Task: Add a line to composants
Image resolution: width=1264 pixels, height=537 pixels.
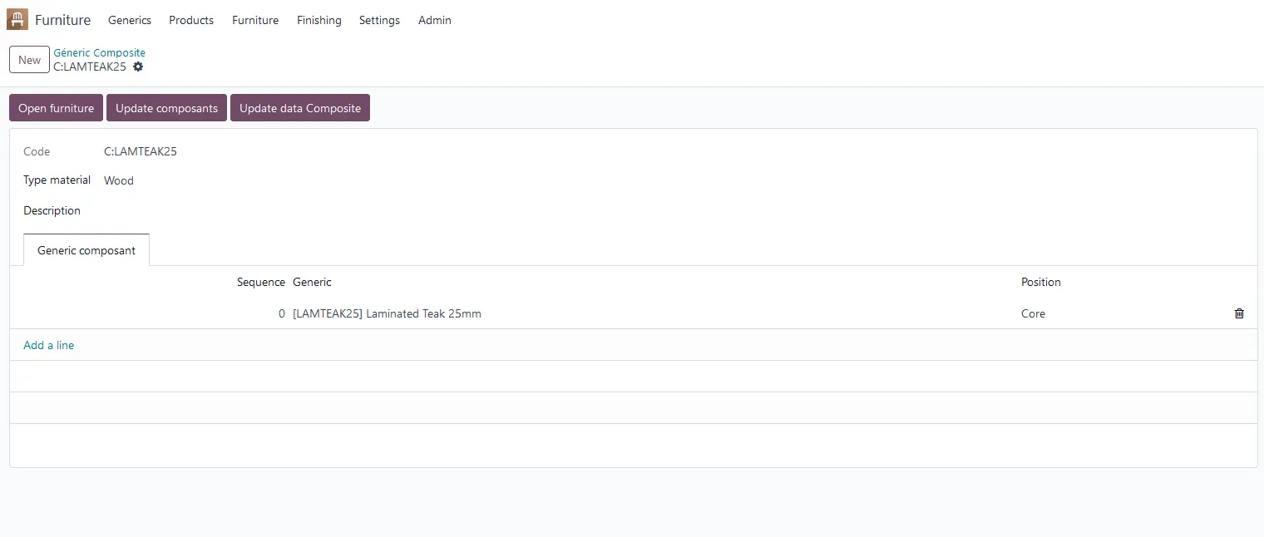Action: click(49, 345)
